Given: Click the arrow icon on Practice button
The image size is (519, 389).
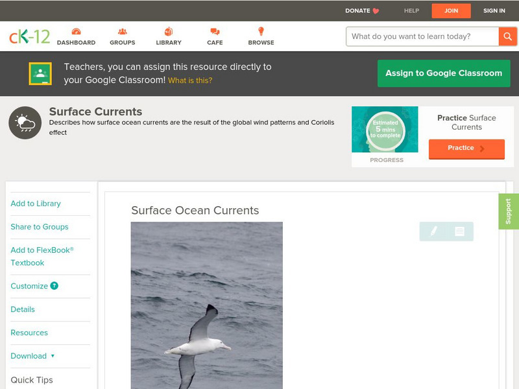Looking at the screenshot, I should (x=482, y=148).
